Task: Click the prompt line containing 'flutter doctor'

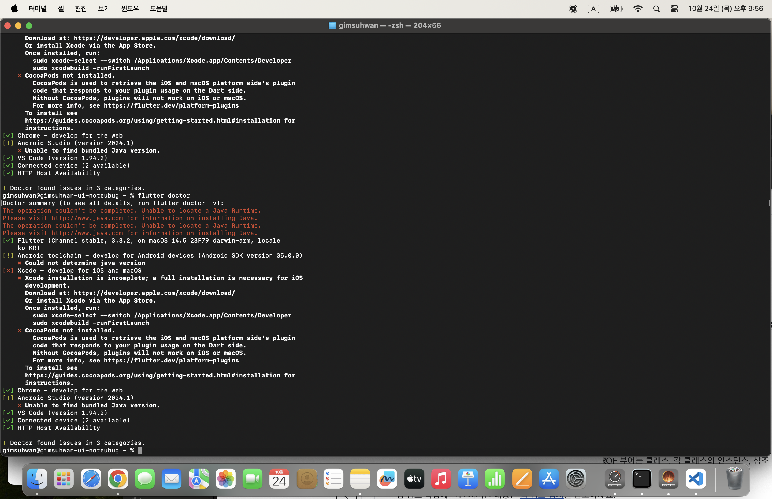Action: point(96,195)
